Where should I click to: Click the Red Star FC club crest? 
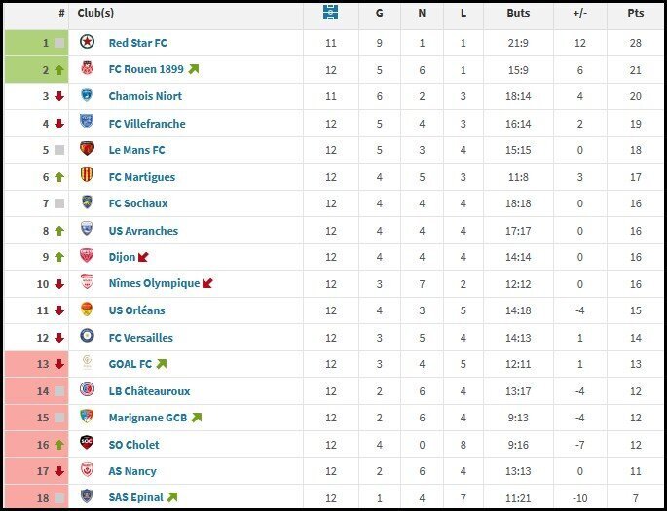click(x=88, y=43)
